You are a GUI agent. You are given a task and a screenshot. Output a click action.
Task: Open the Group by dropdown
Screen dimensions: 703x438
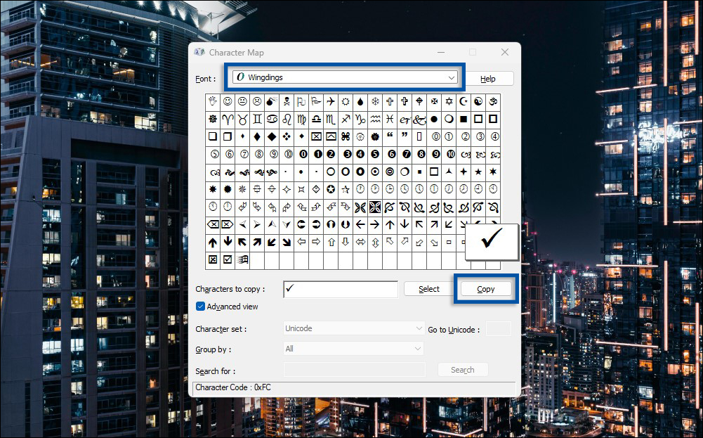pos(354,349)
